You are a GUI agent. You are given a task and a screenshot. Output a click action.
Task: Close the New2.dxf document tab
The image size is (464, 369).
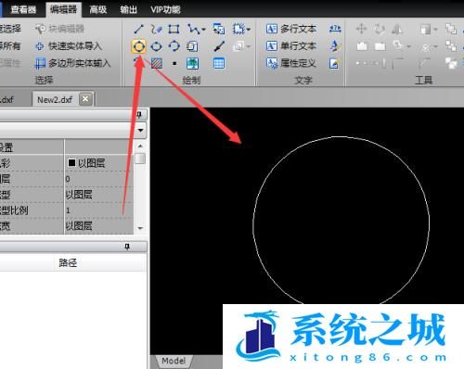[x=85, y=99]
